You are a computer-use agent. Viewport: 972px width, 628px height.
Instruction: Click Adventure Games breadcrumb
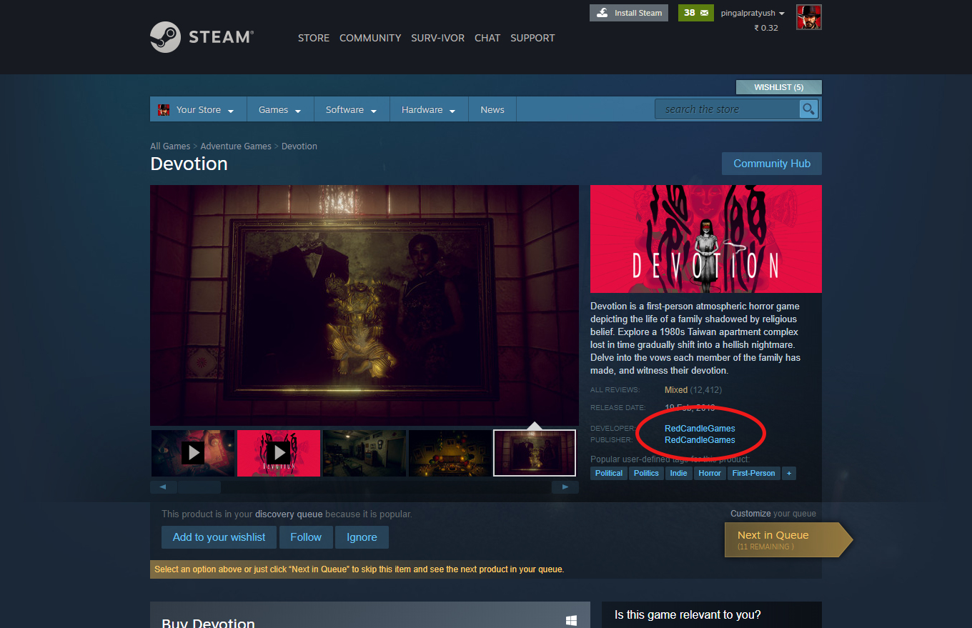[236, 146]
